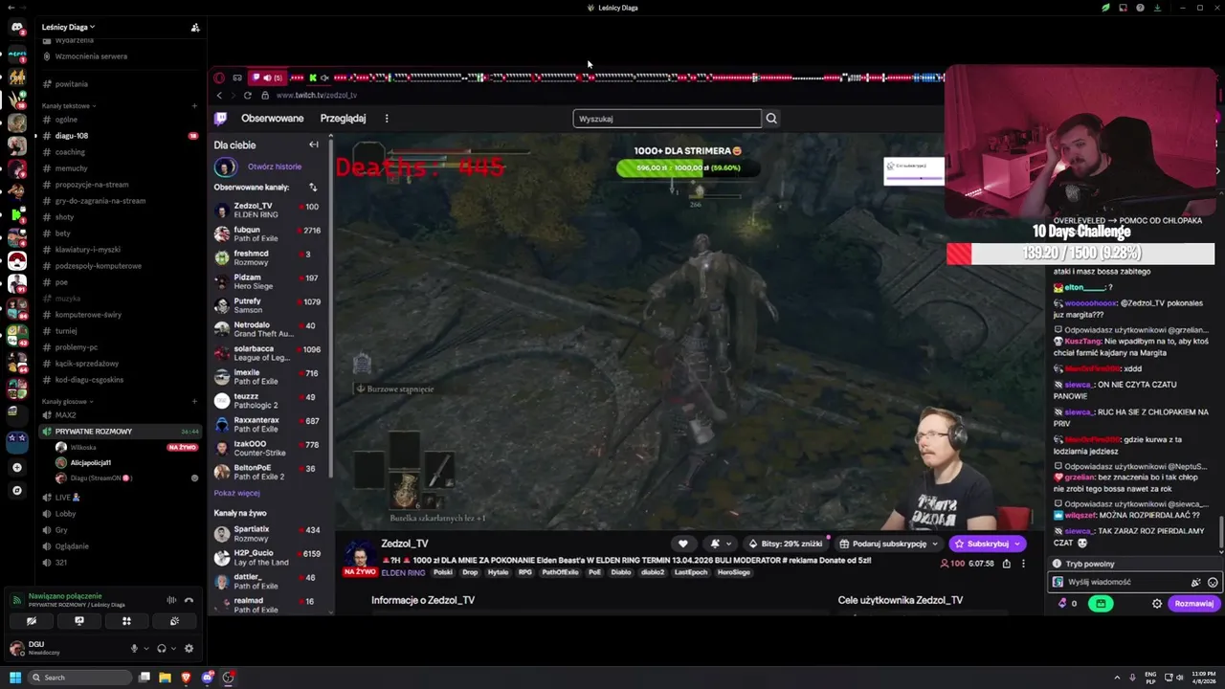The height and width of the screenshot is (689, 1225).
Task: Claim the green channel points chest
Action: click(1101, 604)
